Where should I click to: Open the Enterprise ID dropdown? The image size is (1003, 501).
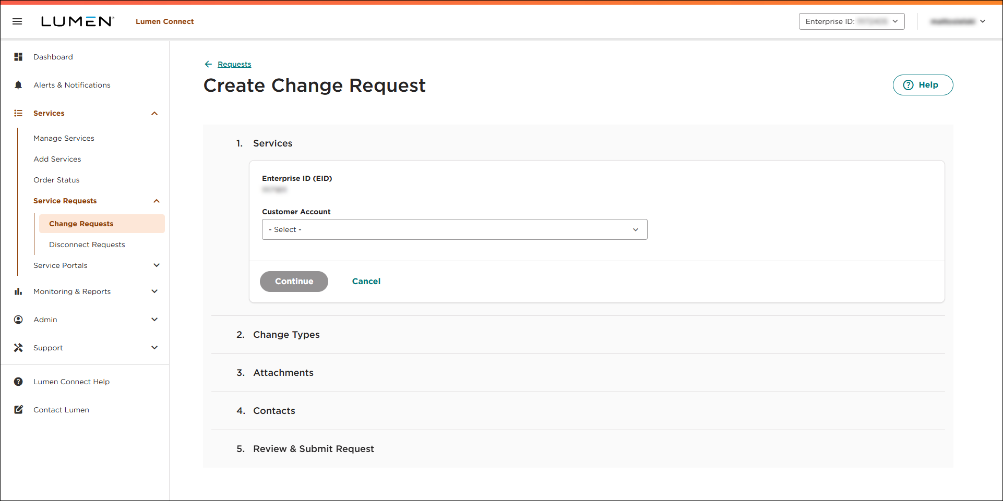coord(852,21)
